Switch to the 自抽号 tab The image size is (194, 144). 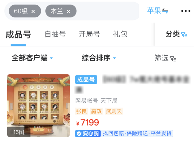point(55,34)
